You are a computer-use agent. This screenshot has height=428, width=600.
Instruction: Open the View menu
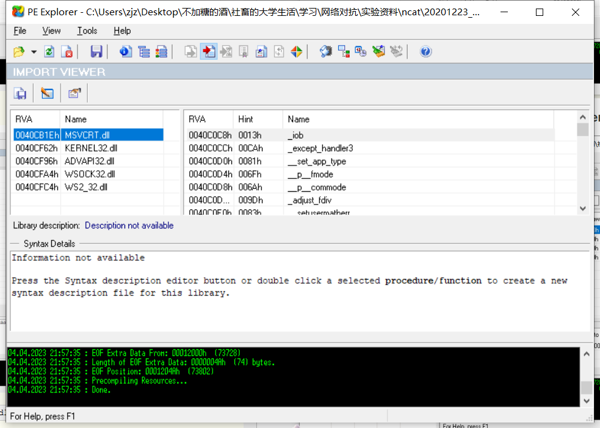click(51, 31)
